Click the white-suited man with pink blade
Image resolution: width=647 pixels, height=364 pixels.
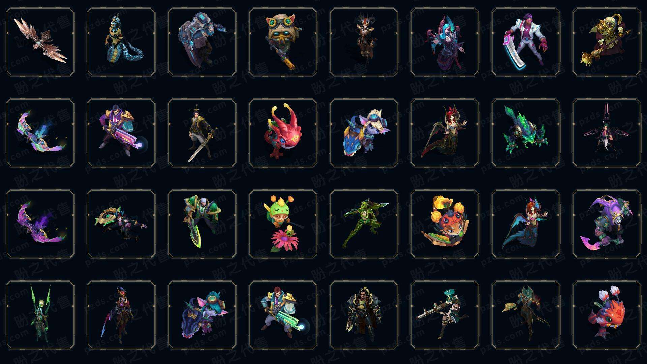pos(526,42)
